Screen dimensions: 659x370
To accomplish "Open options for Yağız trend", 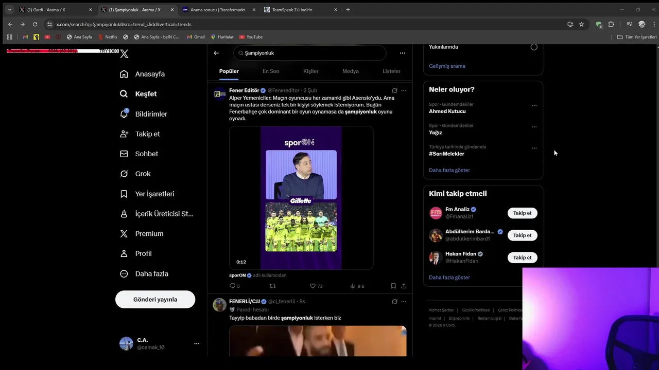I will tap(534, 127).
